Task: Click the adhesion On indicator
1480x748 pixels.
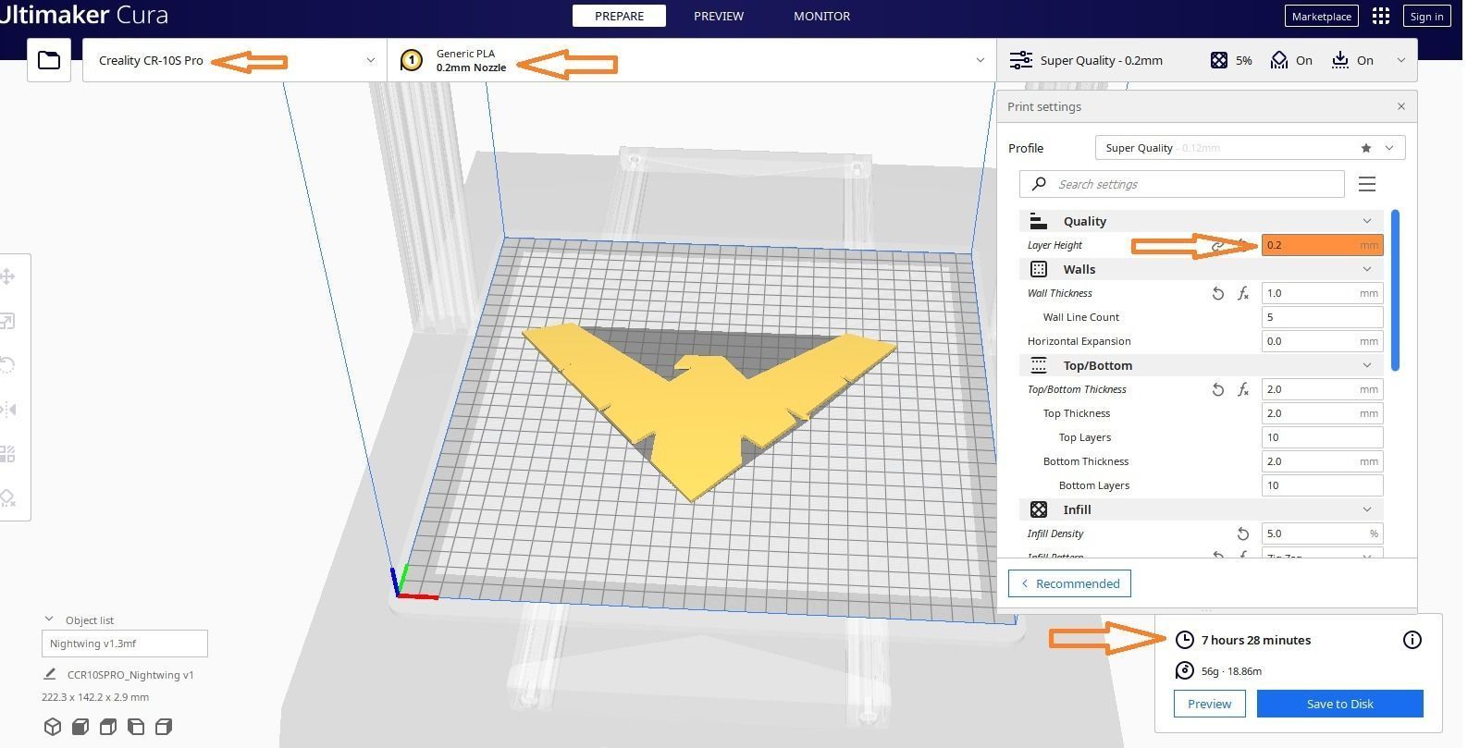Action: 1352,60
